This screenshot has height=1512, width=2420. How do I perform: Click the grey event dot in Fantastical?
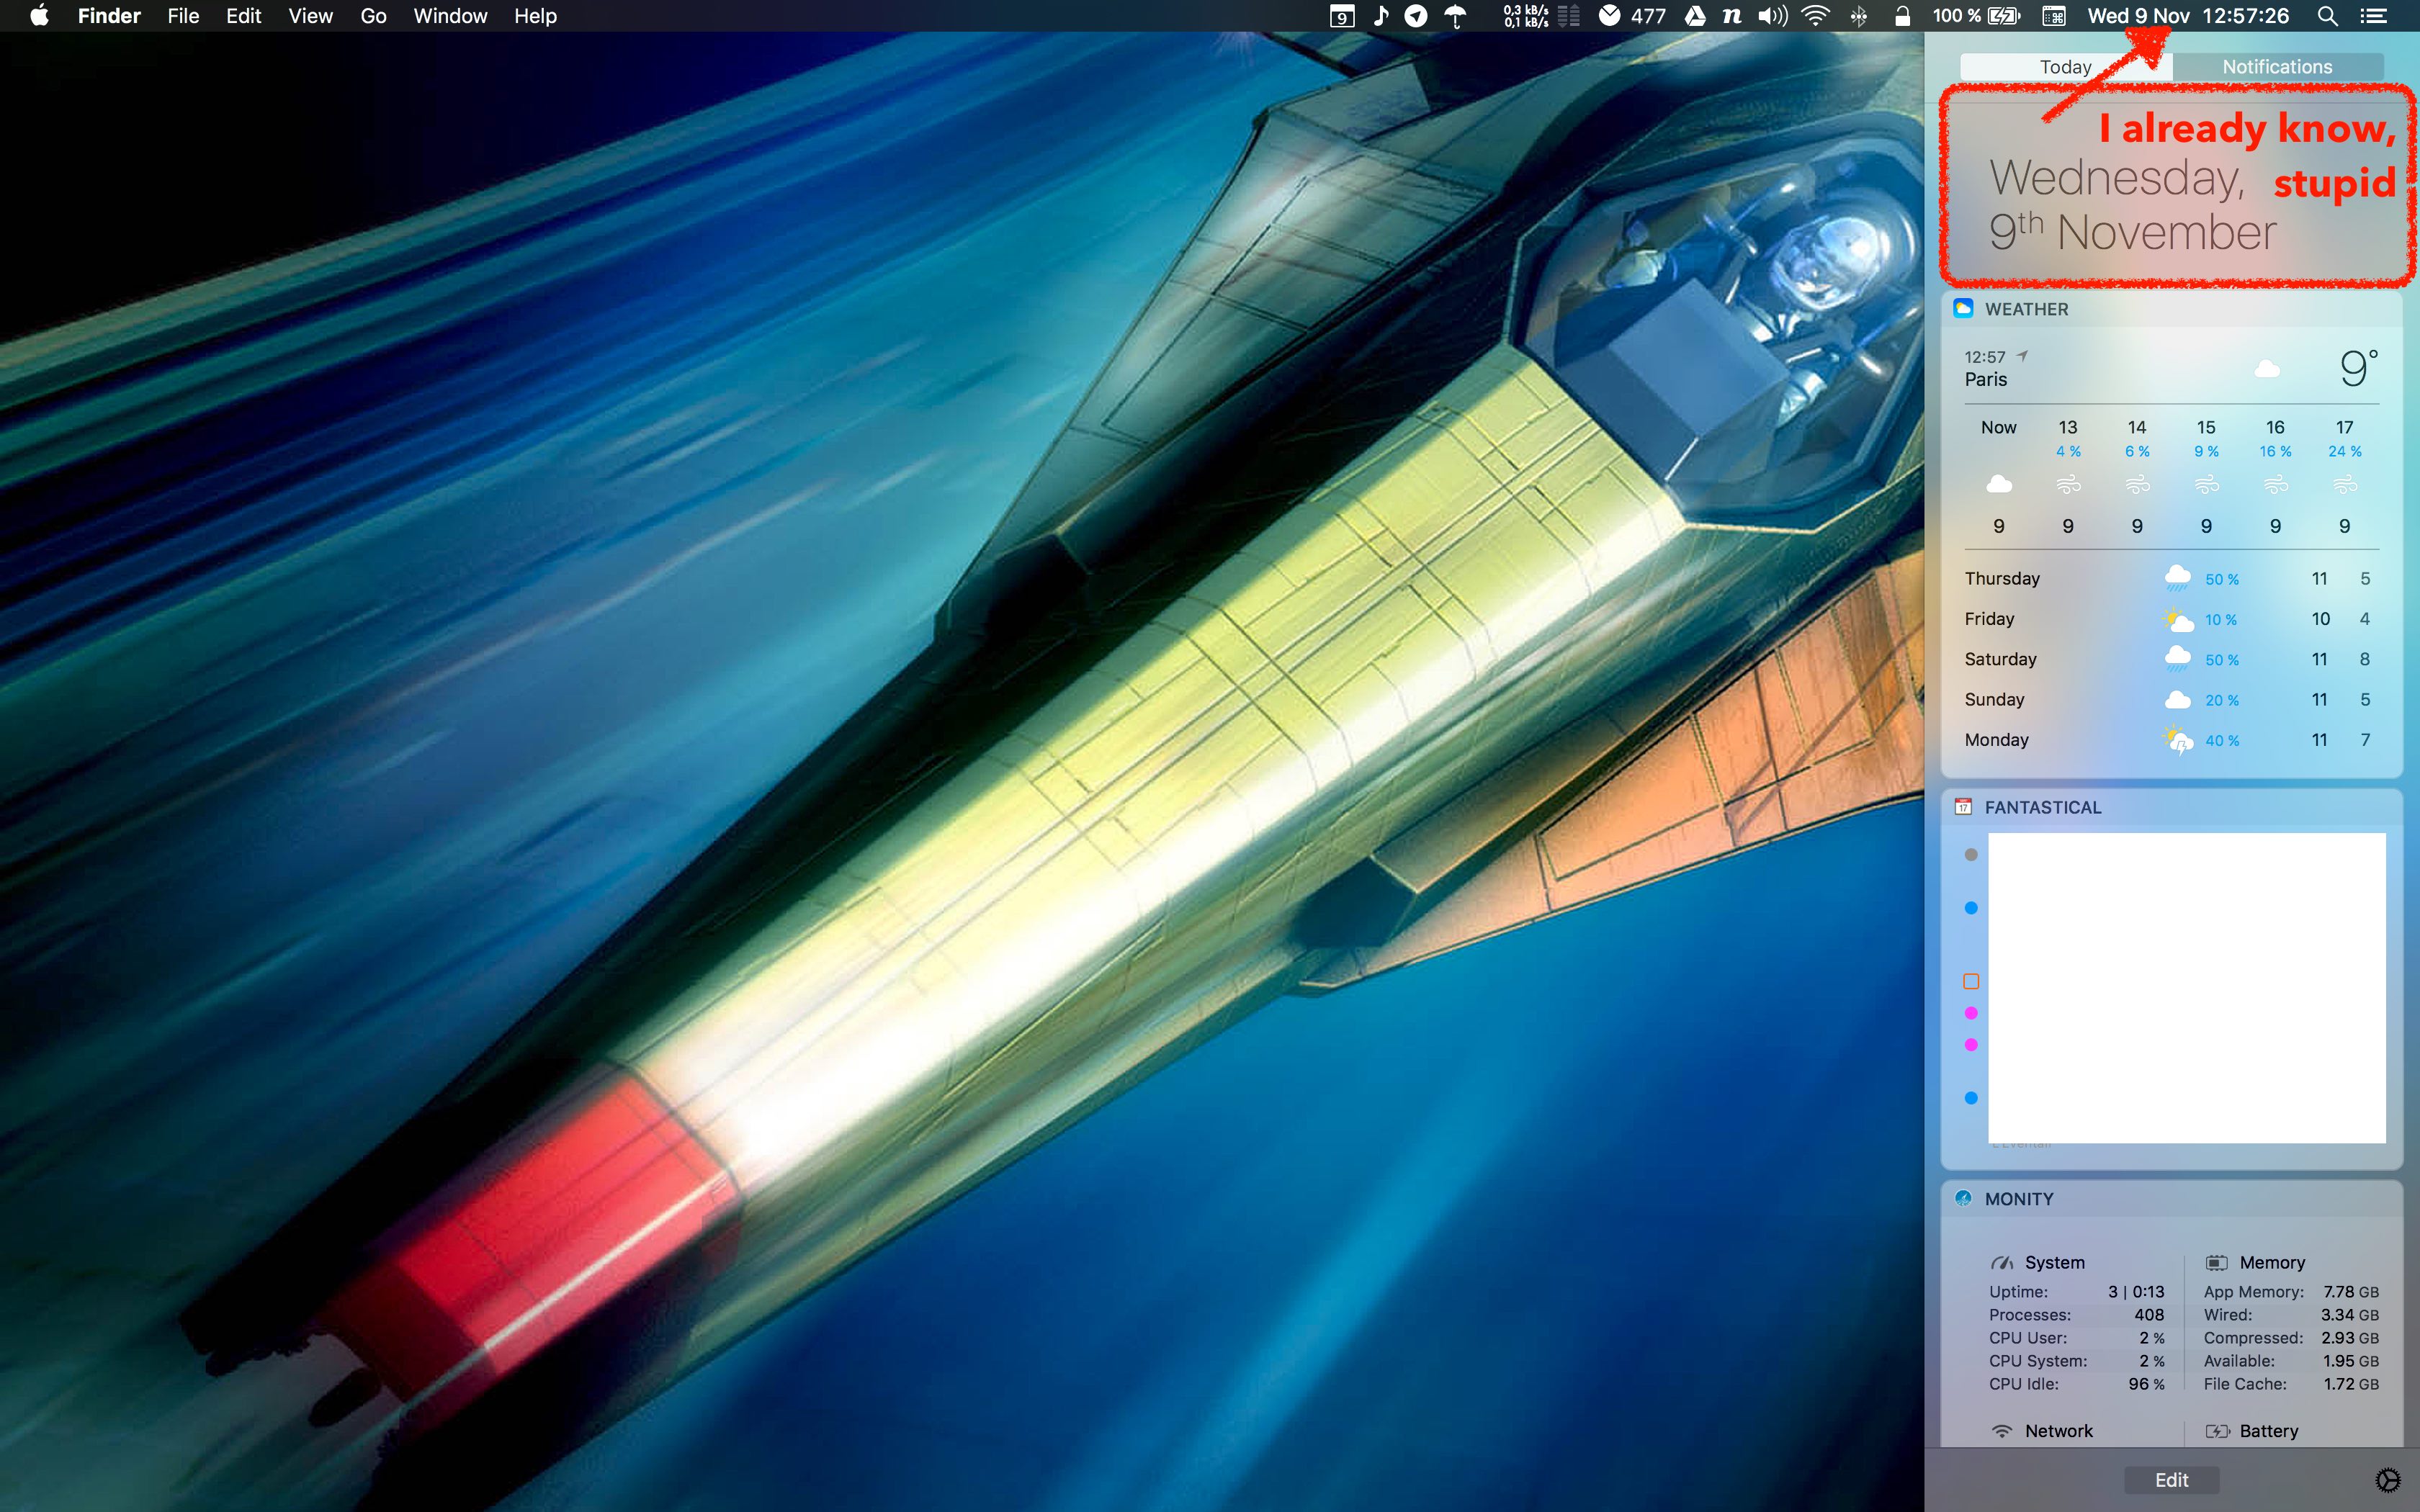pos(1971,855)
